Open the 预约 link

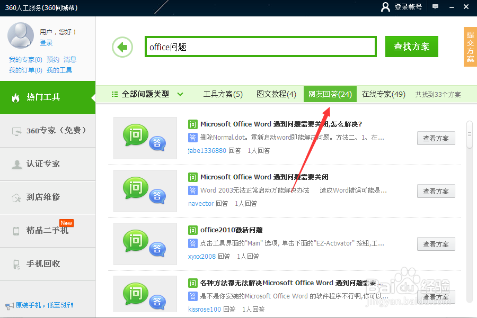(x=53, y=60)
